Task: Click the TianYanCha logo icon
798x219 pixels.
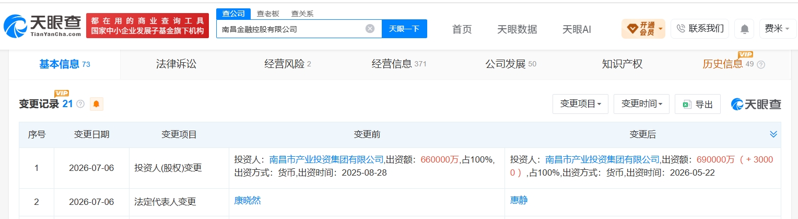Action: point(16,25)
